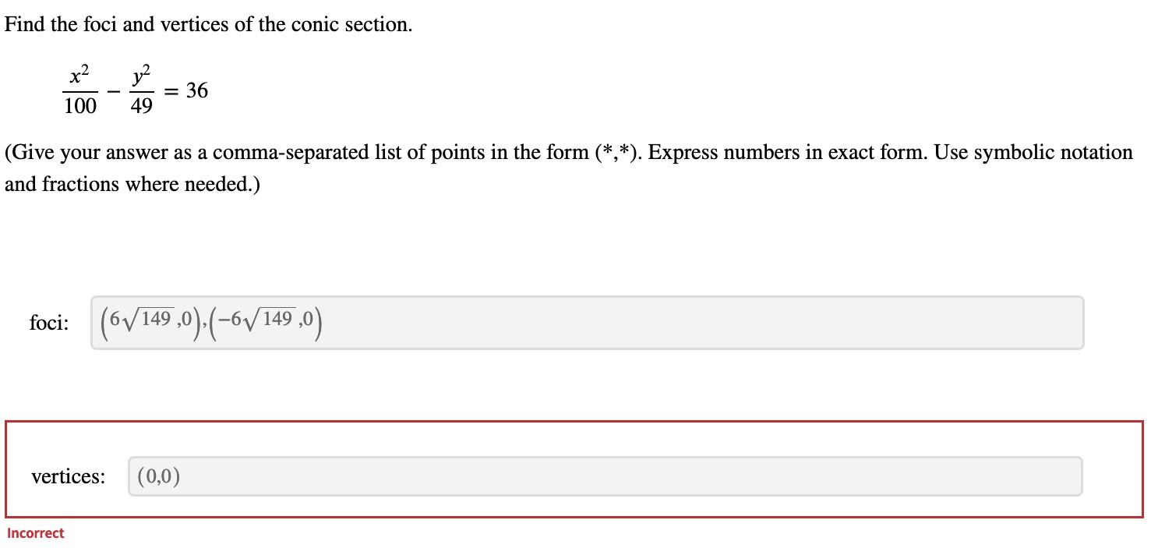Click inside the vertices answer field
This screenshot has height=548, width=1151.
pos(545,475)
